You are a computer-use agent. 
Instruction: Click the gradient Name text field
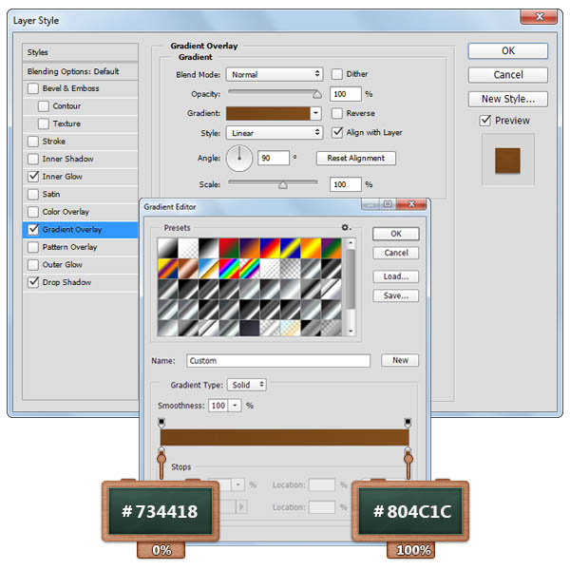(277, 361)
